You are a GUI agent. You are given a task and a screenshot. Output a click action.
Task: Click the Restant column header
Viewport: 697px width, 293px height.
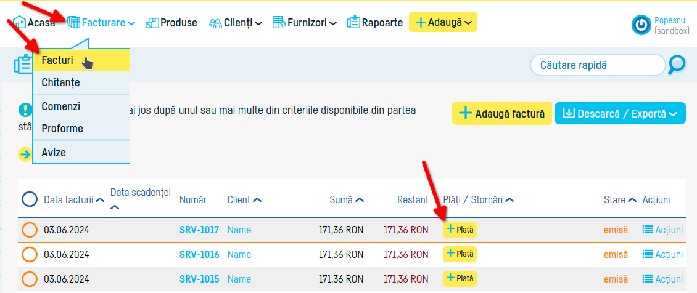(413, 200)
